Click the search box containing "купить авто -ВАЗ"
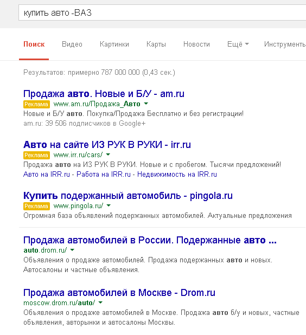Image resolution: width=306 pixels, height=335 pixels. click(x=162, y=13)
